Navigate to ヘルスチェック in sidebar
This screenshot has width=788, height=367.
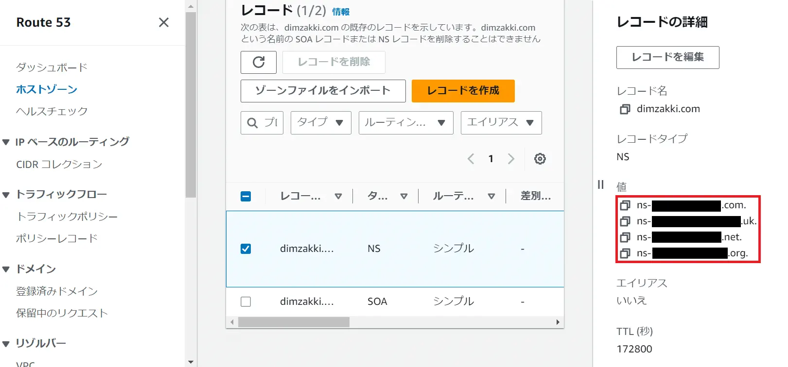(x=52, y=111)
